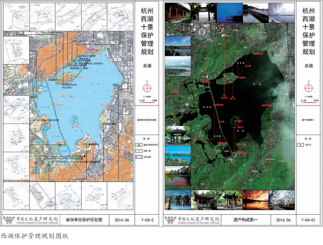Select the orange dot 西湖十景 legend symbol

pos(140,151)
